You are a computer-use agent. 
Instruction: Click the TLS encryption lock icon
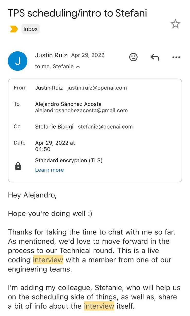[18, 166]
